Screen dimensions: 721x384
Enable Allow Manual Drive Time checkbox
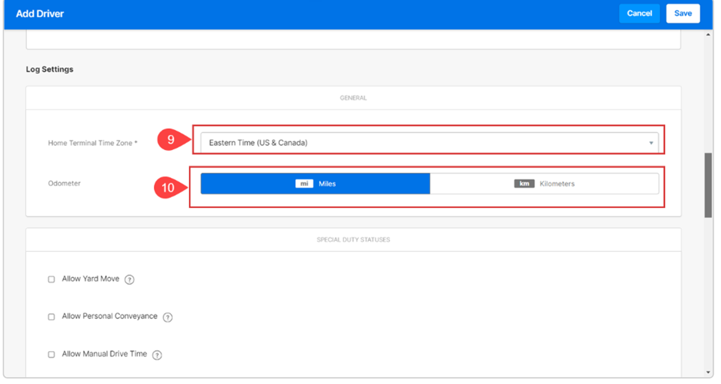pos(51,355)
